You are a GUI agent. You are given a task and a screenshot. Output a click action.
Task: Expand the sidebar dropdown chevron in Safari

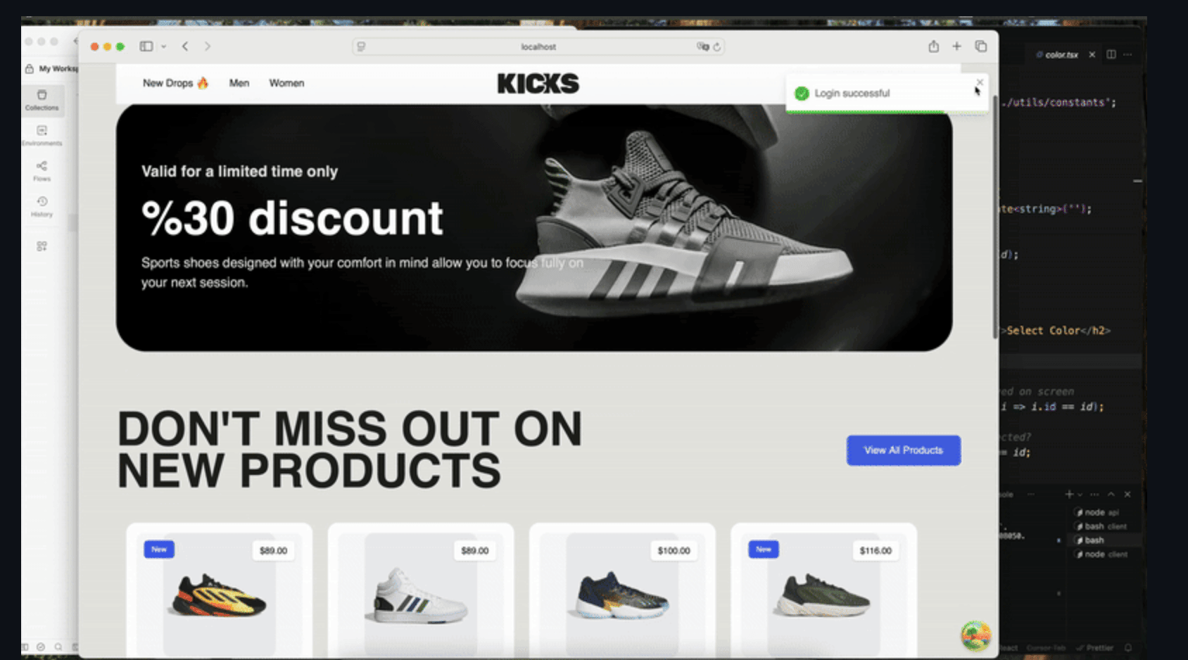(163, 47)
